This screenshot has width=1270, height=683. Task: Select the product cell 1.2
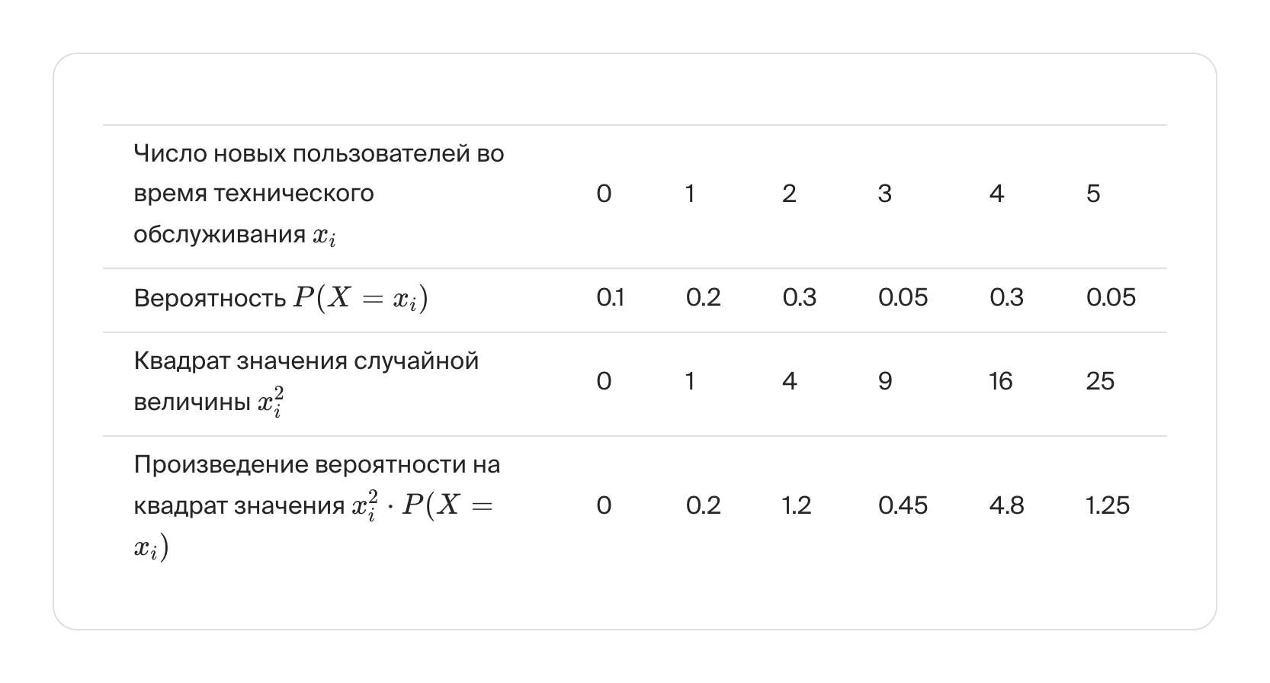coord(797,505)
